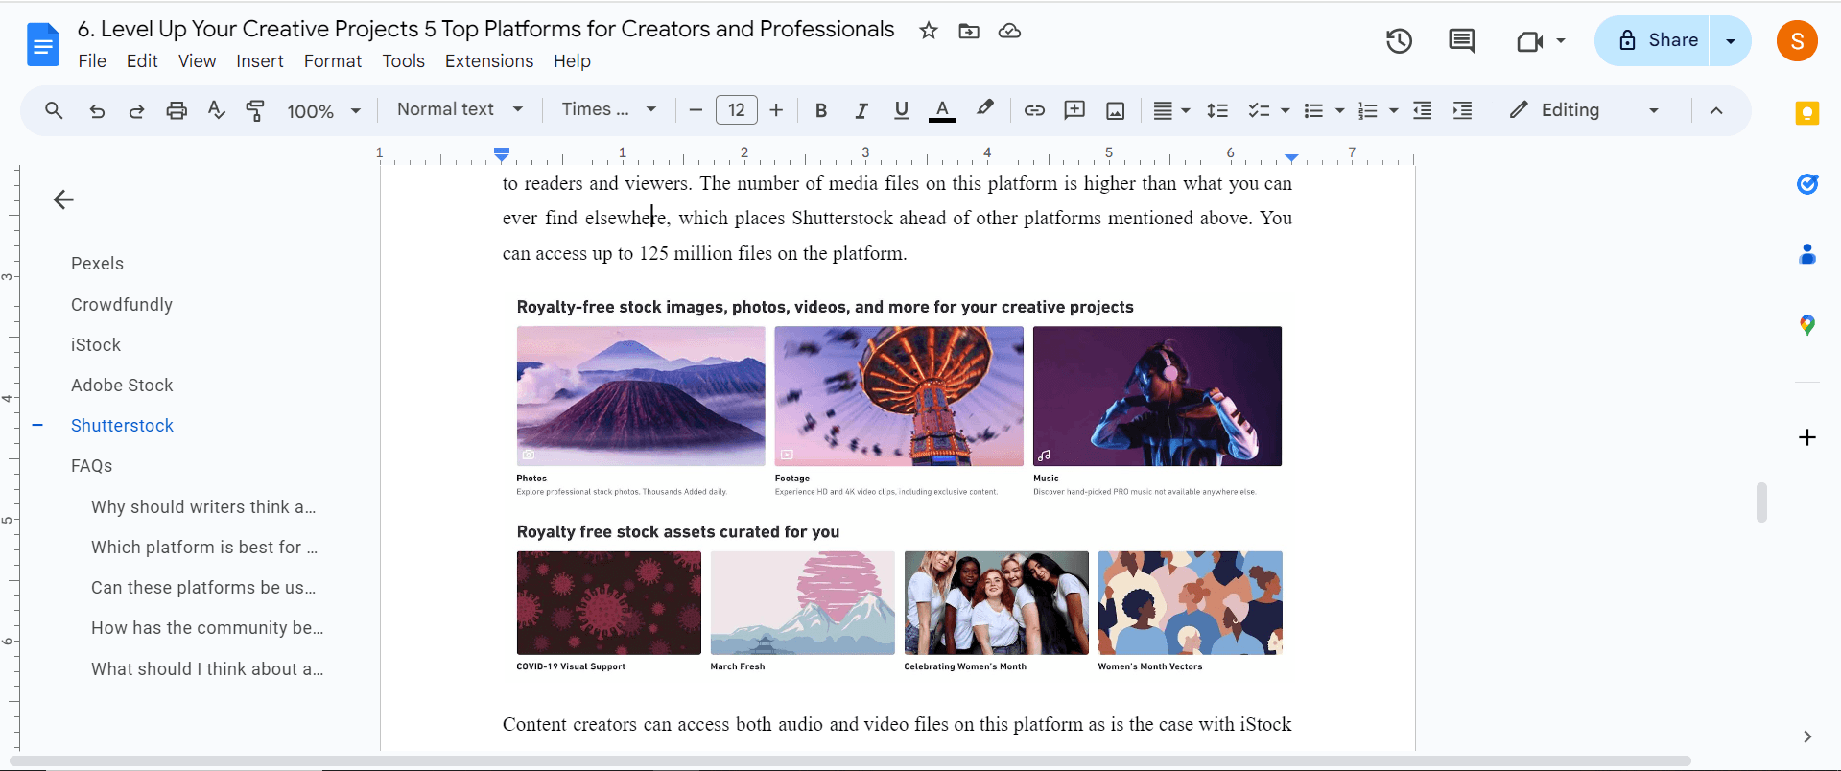Increase the indent
Screen dimensions: 1841x771
coord(1462,110)
